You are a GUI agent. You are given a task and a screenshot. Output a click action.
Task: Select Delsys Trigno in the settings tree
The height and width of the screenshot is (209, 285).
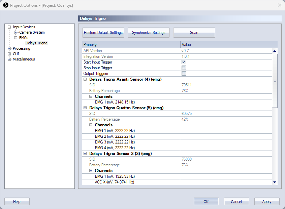click(36, 43)
